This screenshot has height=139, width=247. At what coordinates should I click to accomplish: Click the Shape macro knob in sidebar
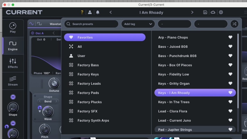click(13, 108)
